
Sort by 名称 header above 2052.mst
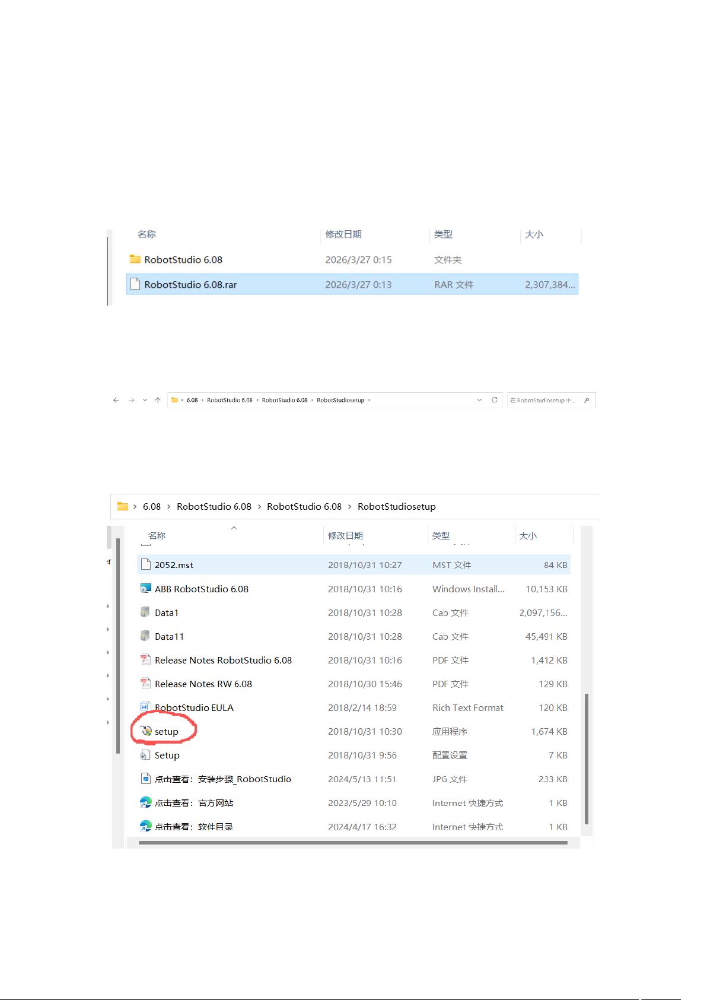157,535
